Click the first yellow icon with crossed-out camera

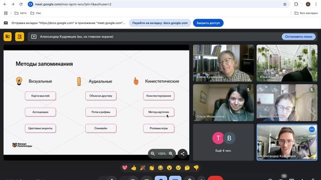click(8, 36)
